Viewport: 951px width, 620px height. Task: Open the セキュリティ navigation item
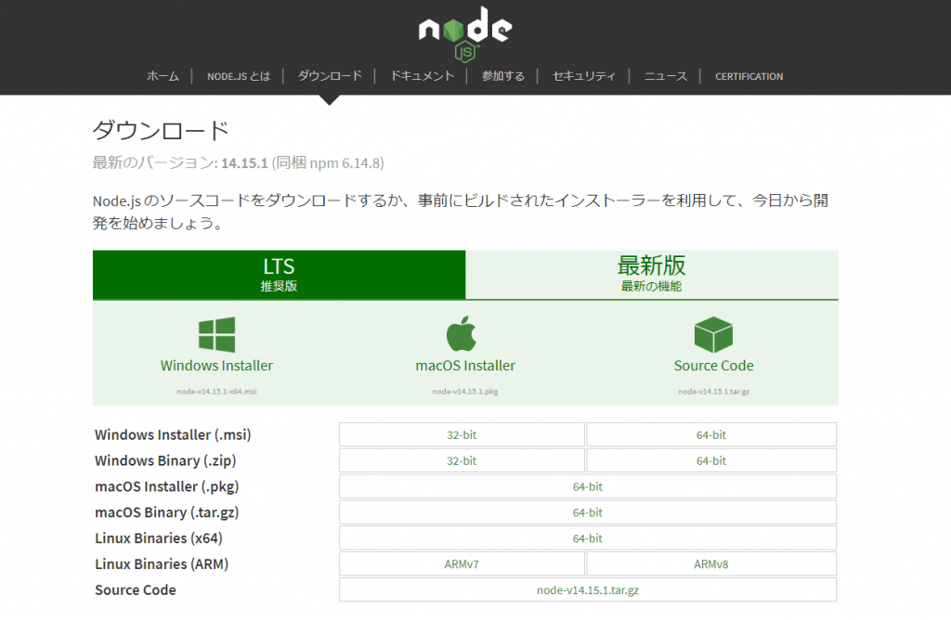584,76
